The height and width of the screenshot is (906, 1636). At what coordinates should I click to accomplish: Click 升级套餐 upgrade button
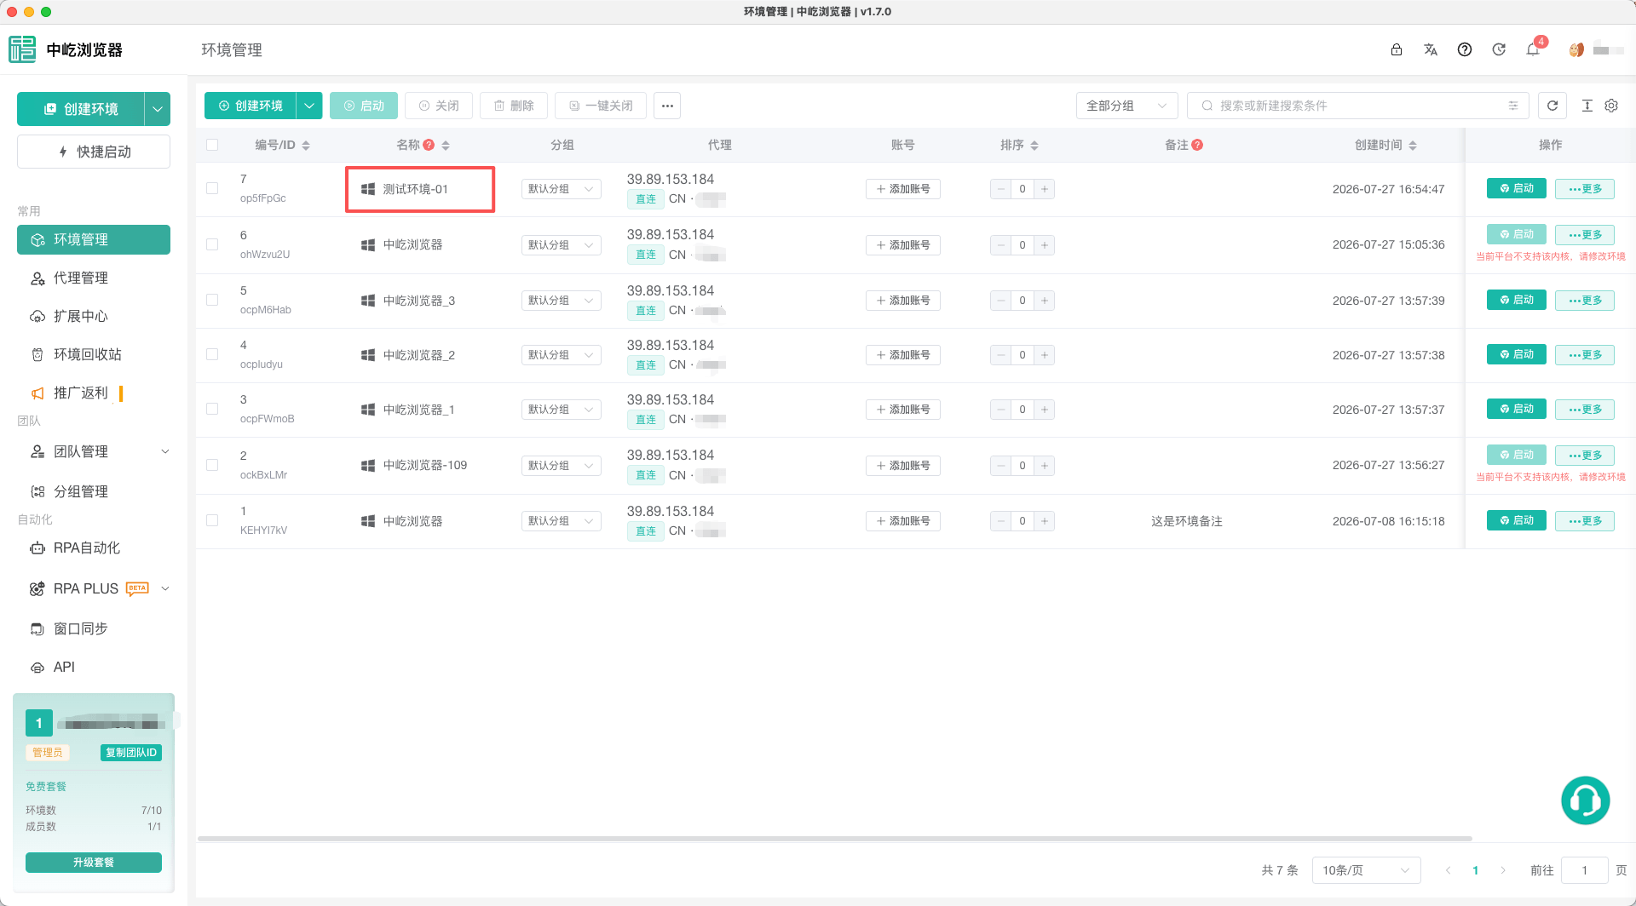pos(94,863)
